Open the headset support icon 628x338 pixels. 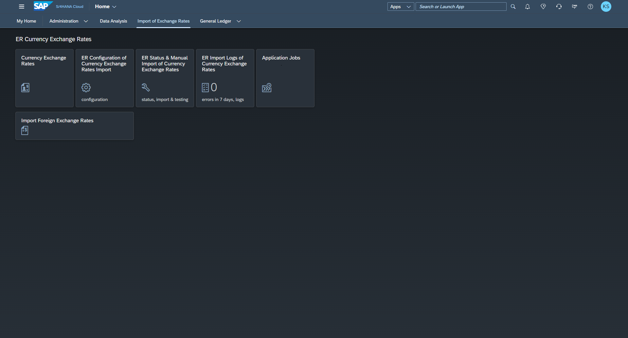tap(559, 7)
